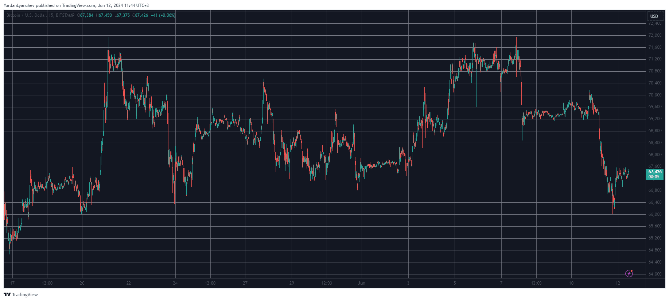
Task: Click the 70,000 price axis label
Action: pos(655,95)
